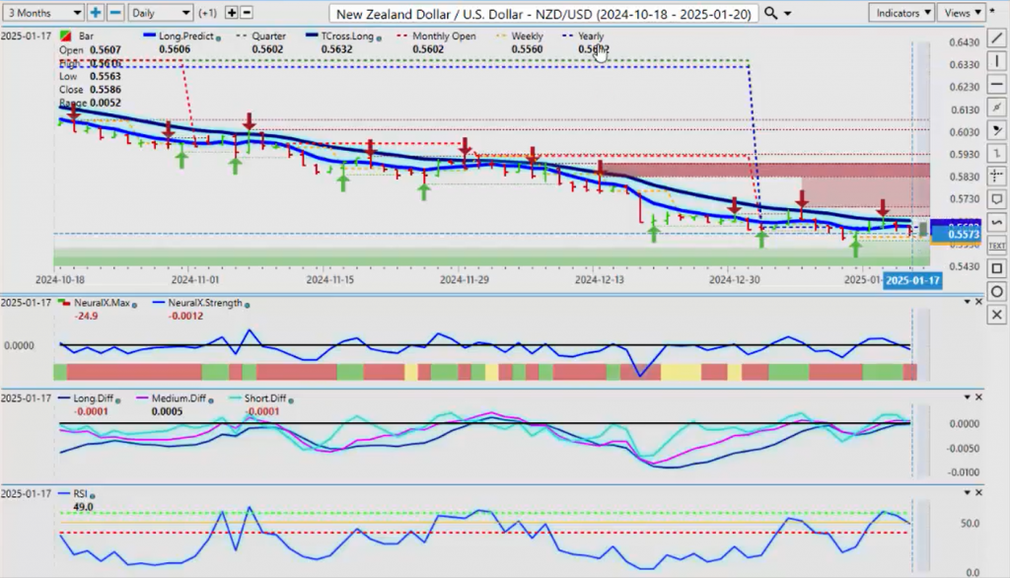Select the ellipse shape tool
This screenshot has width=1010, height=578.
(x=996, y=292)
